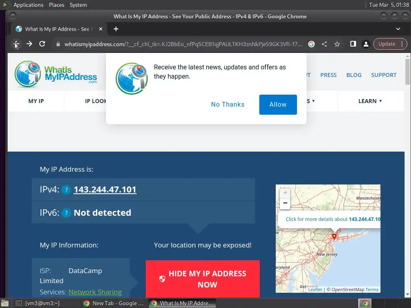Click the IPv6 question mark help icon

click(66, 213)
